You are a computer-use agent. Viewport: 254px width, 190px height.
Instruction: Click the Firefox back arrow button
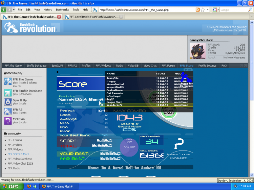tap(4, 10)
